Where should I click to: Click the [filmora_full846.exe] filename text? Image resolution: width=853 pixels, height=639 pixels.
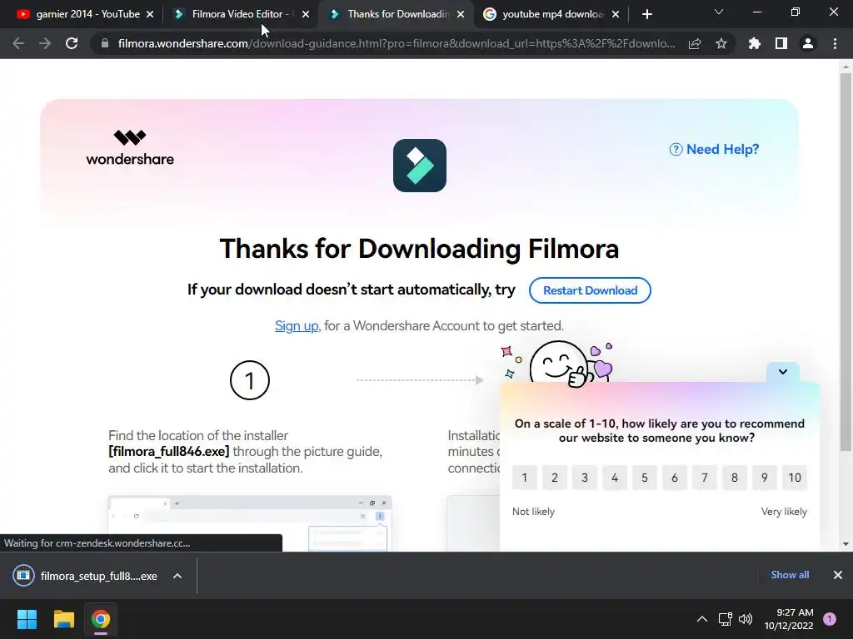tap(168, 452)
